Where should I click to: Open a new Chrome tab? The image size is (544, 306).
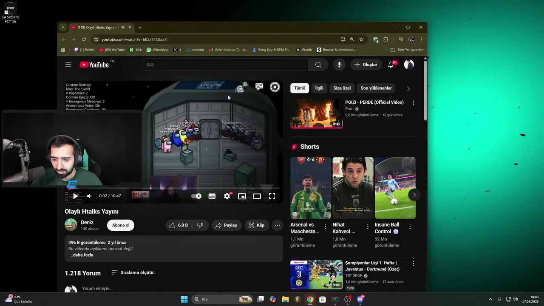[x=140, y=27]
